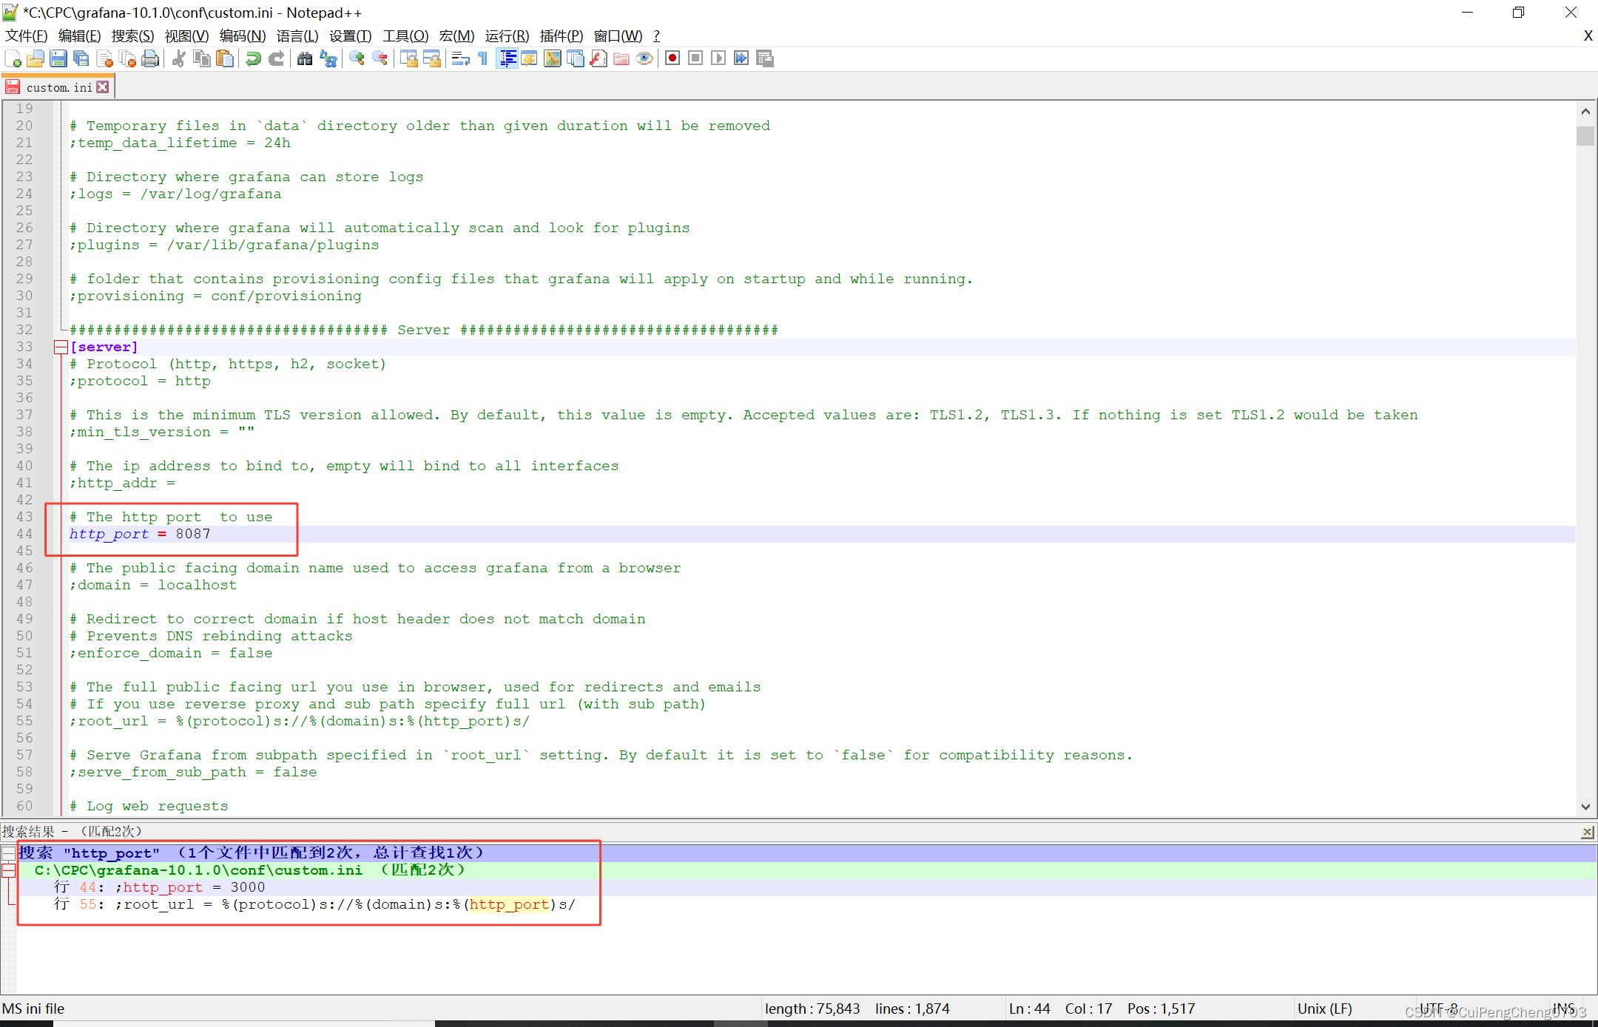This screenshot has width=1598, height=1027.
Task: Print the current document
Action: pyautogui.click(x=150, y=58)
